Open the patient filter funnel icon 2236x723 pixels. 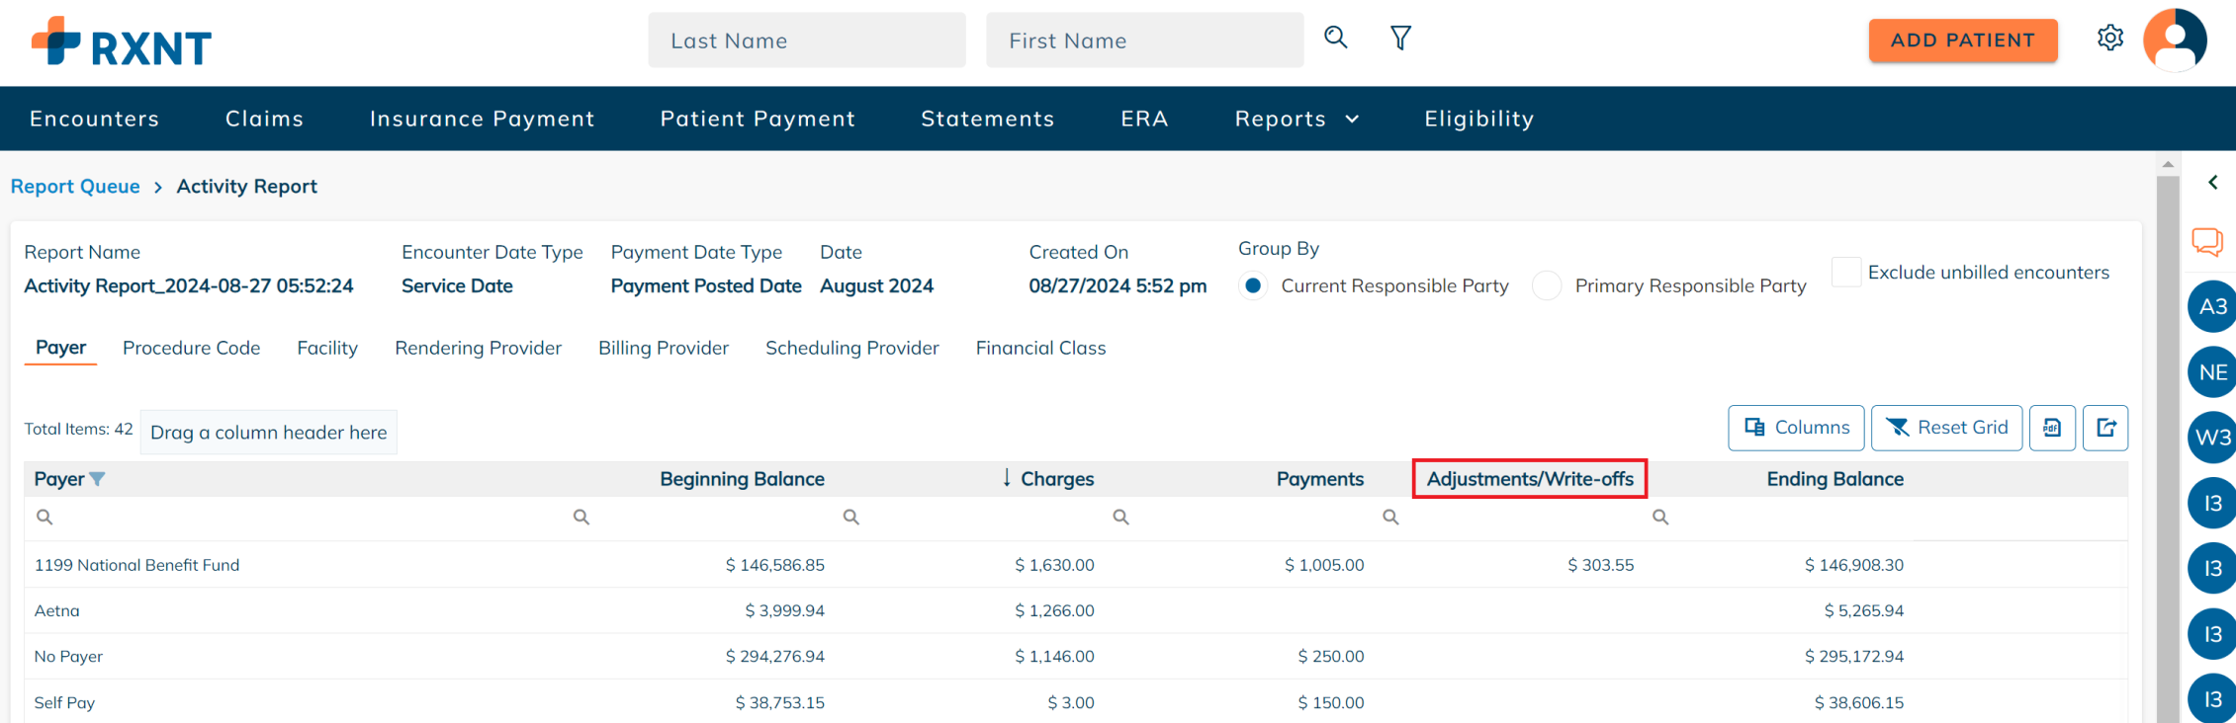click(1400, 39)
